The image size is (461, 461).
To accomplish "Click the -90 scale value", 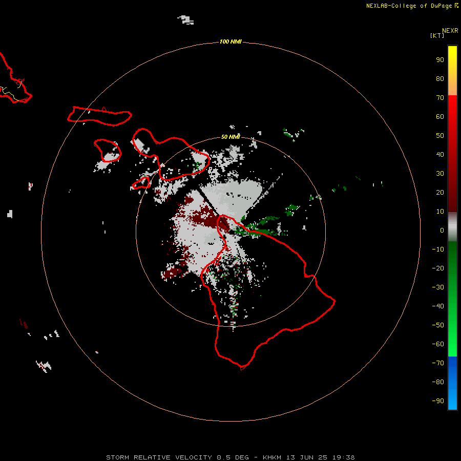I will click(438, 401).
